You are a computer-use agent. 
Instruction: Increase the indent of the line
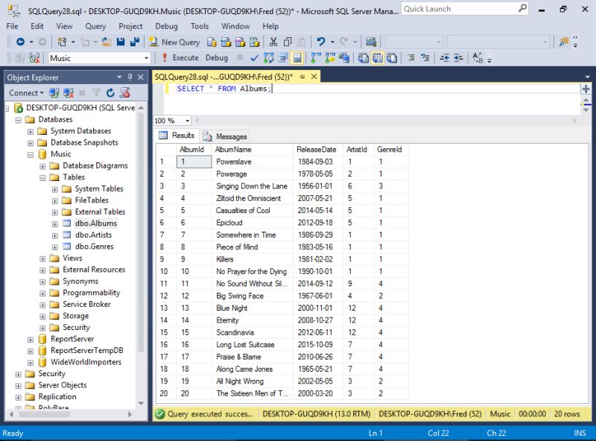click(x=458, y=58)
